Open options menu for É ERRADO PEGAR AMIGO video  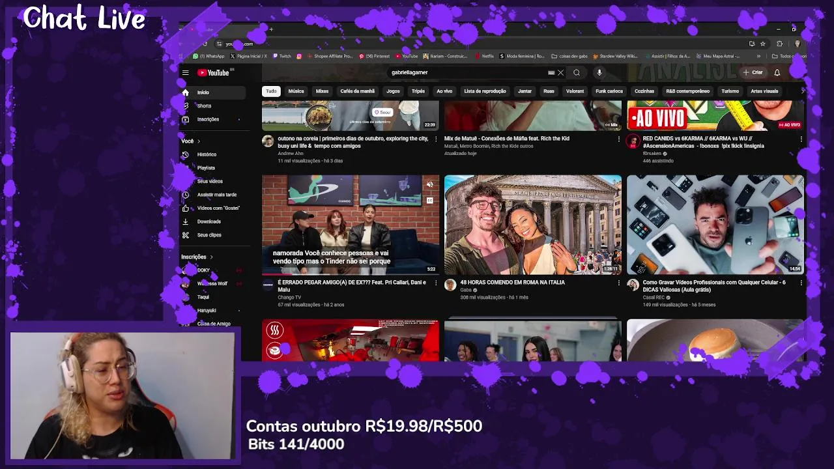(x=436, y=283)
